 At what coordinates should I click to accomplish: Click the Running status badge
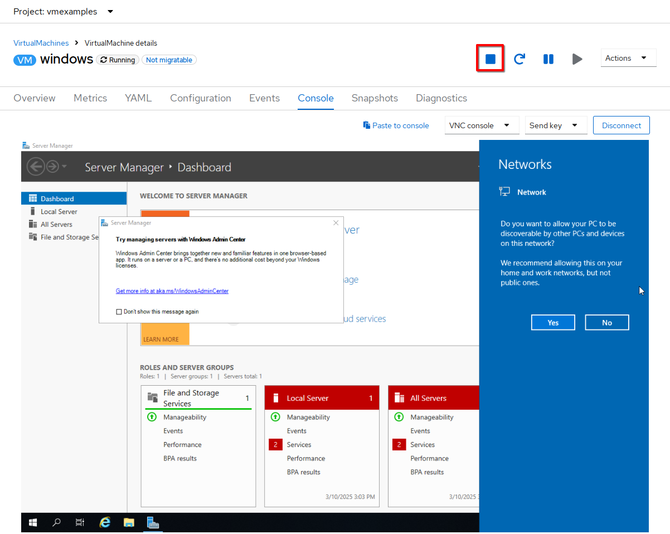118,60
